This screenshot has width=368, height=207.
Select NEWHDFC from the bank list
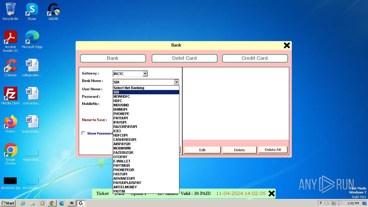point(146,97)
